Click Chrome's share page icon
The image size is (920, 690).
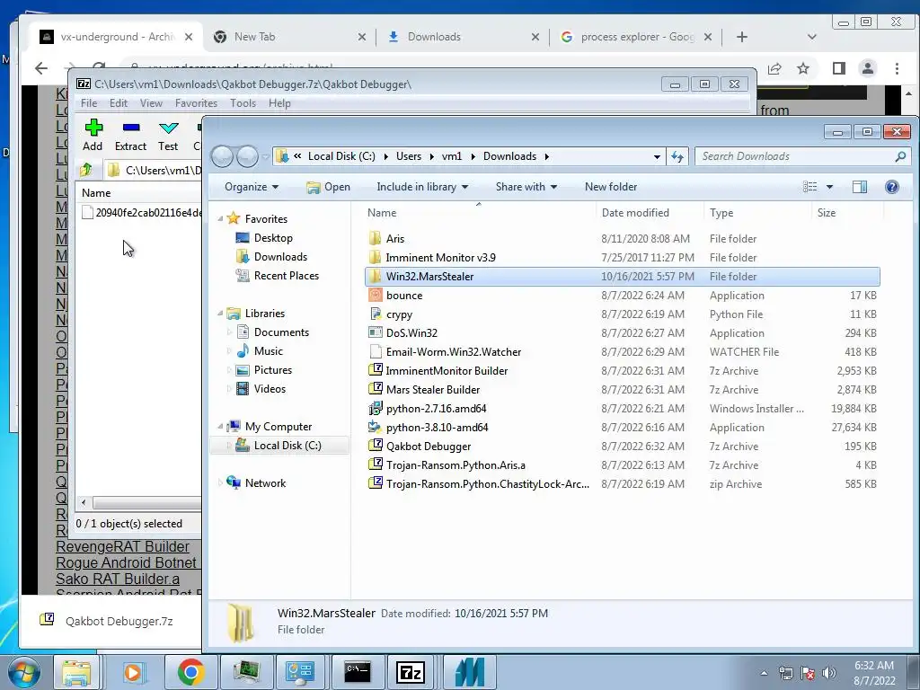pos(774,68)
